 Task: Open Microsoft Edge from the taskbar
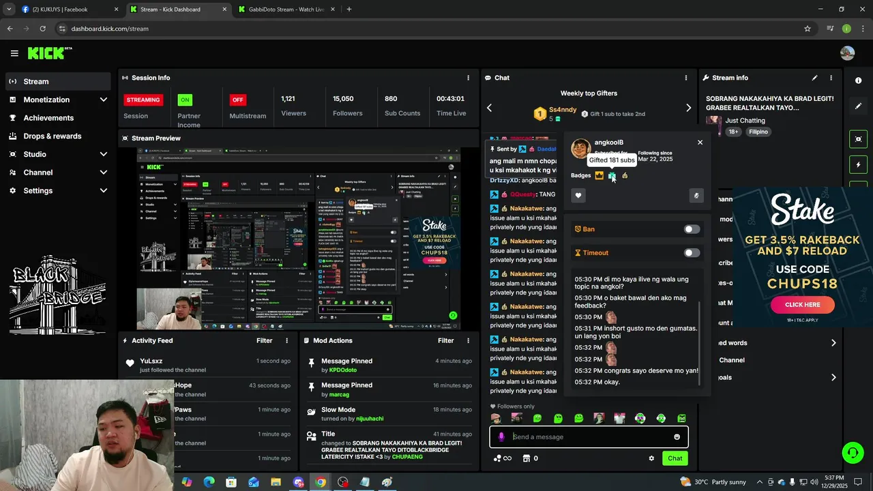(209, 482)
